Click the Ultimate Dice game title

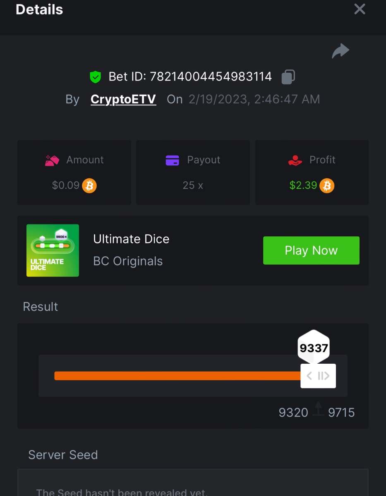[x=131, y=239]
